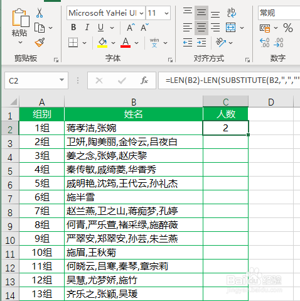Expand the Paste options arrow

(x=20, y=42)
